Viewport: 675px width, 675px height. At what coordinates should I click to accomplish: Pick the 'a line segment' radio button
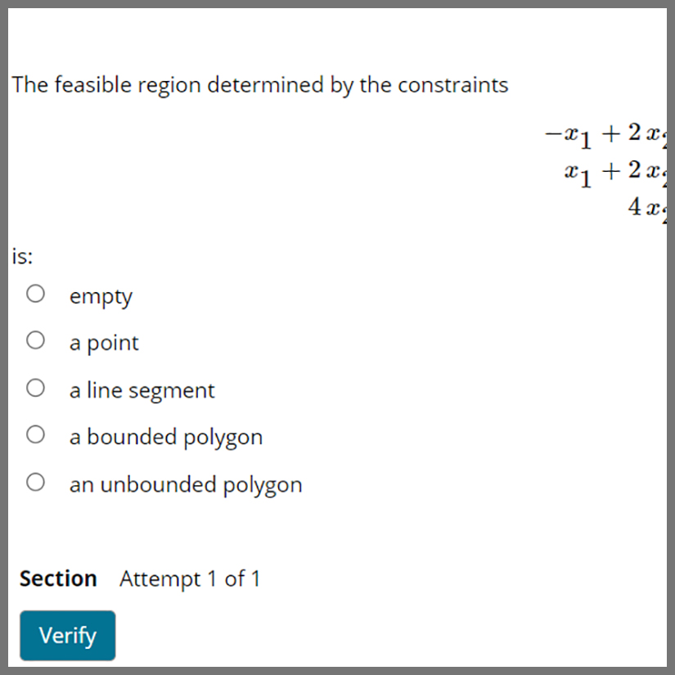click(x=35, y=388)
